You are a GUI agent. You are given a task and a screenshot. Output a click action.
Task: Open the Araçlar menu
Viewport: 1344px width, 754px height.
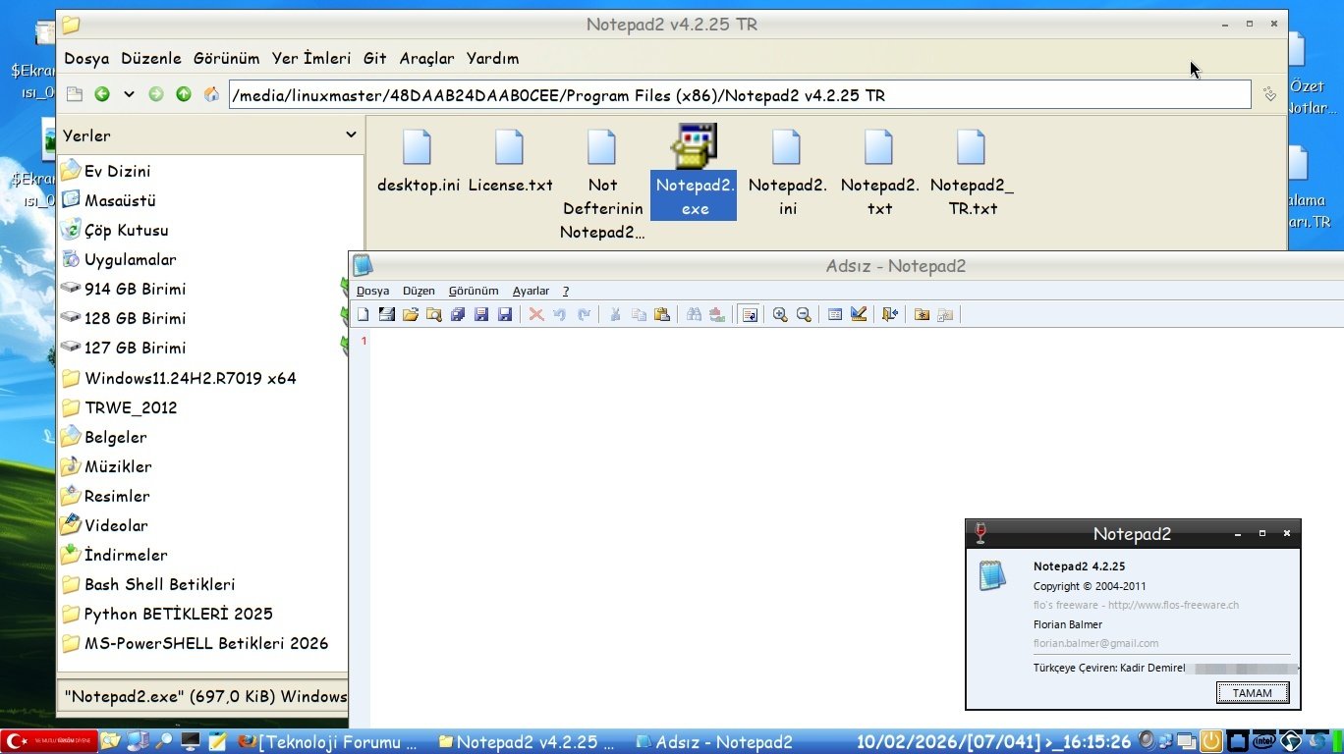pyautogui.click(x=427, y=58)
